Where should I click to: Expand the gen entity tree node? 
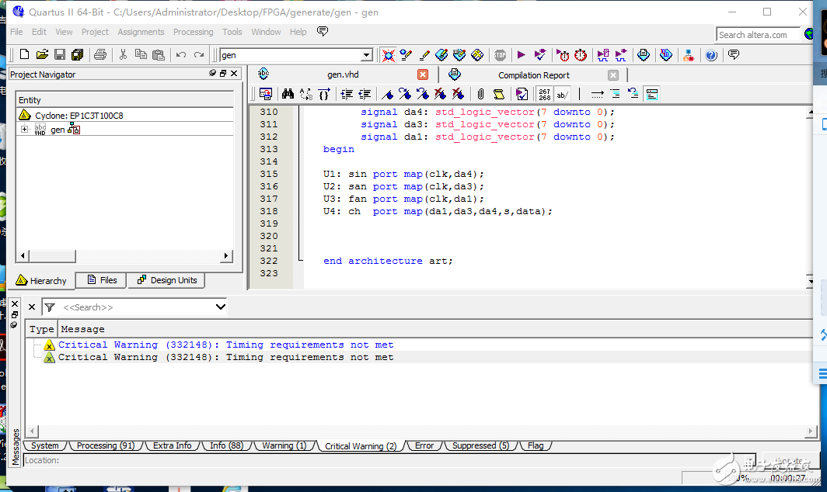24,130
